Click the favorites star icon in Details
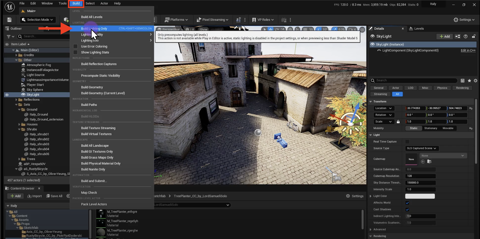 point(469,80)
